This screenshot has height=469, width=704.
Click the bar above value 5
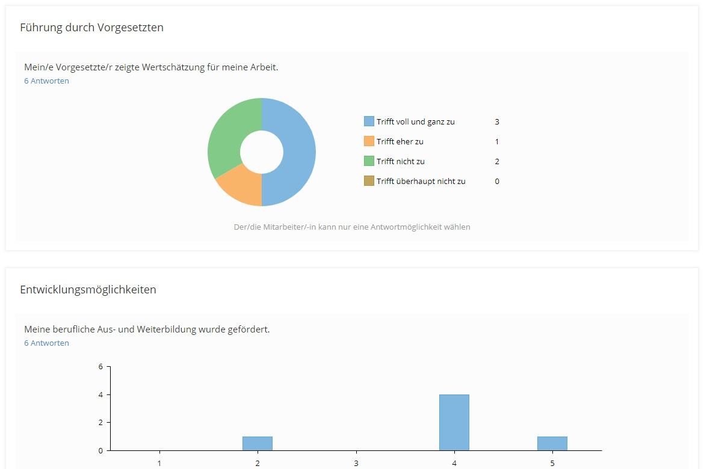[x=552, y=443]
